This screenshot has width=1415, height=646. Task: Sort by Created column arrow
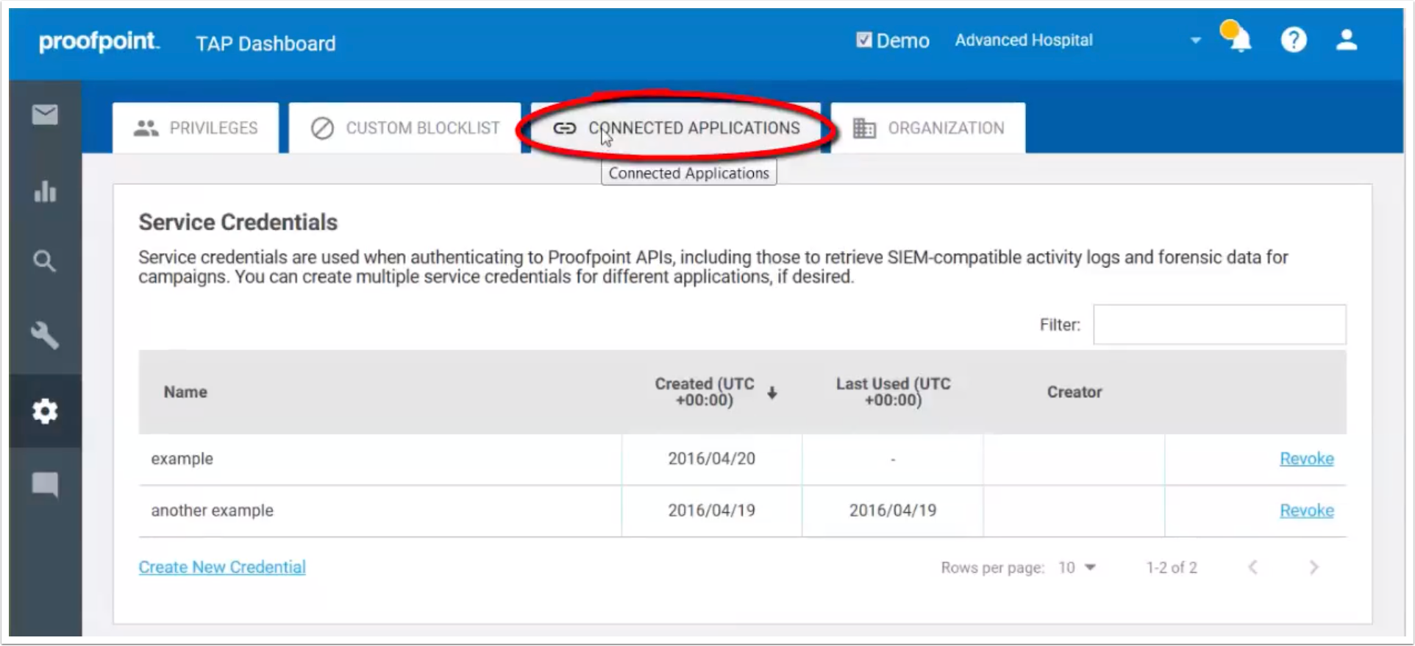[x=771, y=393]
